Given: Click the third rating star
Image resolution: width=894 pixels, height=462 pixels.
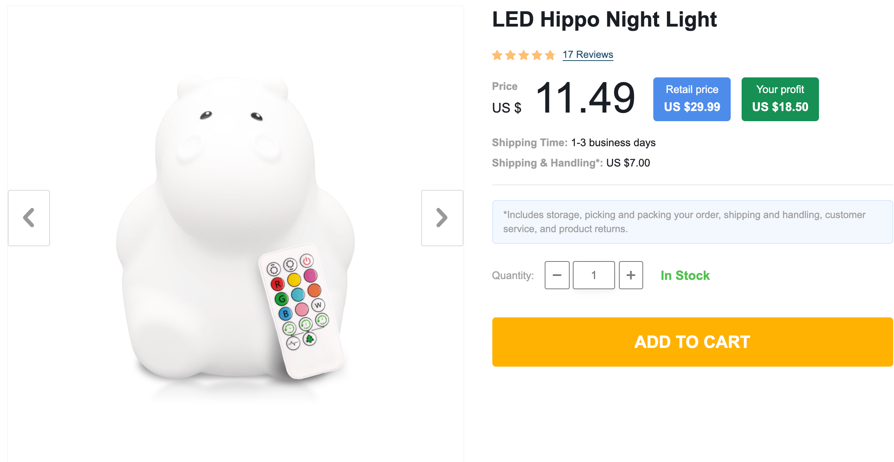Looking at the screenshot, I should (x=524, y=55).
